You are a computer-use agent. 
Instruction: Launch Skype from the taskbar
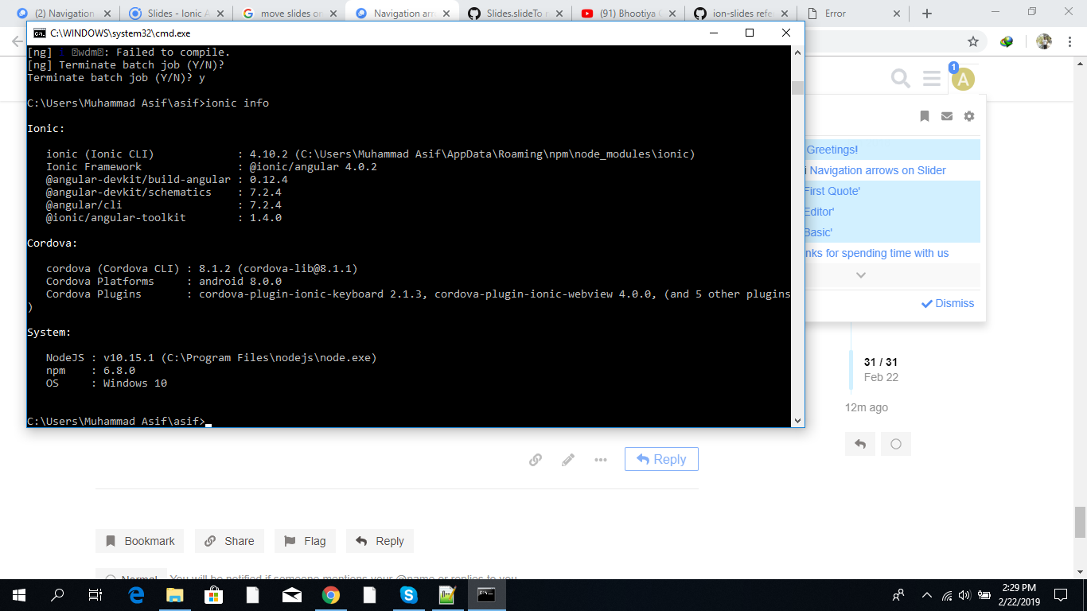[x=408, y=594]
